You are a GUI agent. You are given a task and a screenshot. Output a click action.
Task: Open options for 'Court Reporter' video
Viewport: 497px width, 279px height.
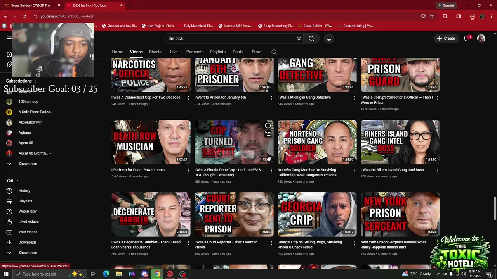[x=271, y=243]
